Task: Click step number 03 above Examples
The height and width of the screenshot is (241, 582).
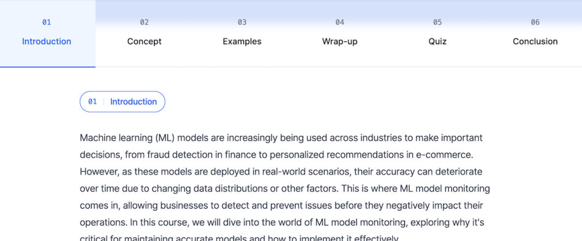Action: pyautogui.click(x=242, y=22)
